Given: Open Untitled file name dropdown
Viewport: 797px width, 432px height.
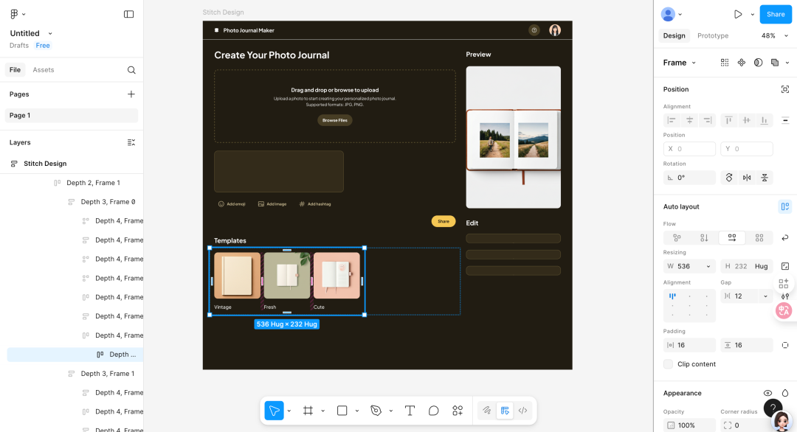Looking at the screenshot, I should pos(50,33).
